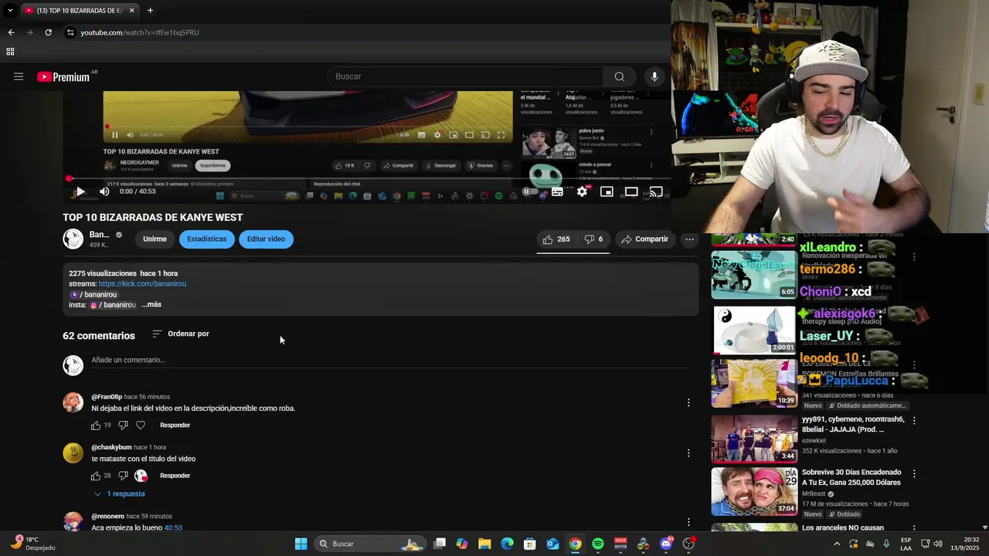
Task: Open options menu for @Fran08p comment
Action: [688, 402]
